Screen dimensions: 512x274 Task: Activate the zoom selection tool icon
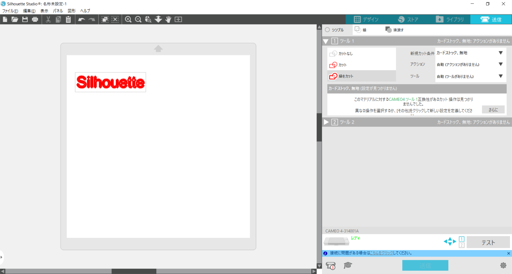pos(148,19)
